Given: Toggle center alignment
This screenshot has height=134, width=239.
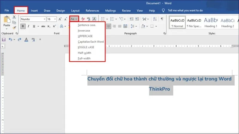Looking at the screenshot, I should point(108,26).
